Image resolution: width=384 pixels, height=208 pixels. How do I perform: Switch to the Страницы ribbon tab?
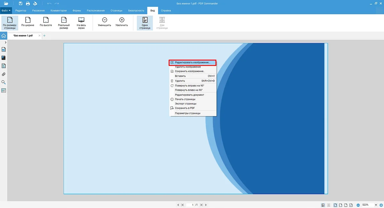tap(116, 11)
